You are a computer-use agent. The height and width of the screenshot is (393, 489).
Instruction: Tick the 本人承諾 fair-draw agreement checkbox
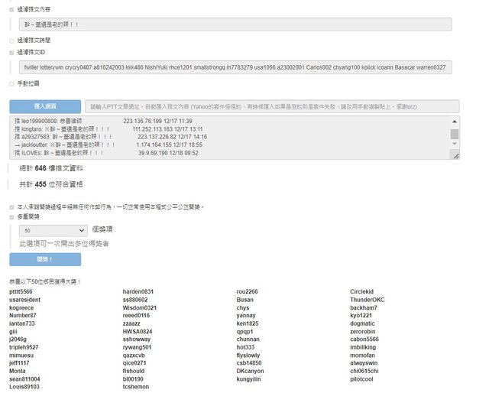coord(11,206)
